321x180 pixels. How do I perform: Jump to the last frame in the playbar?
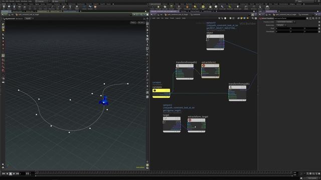(x=18, y=173)
